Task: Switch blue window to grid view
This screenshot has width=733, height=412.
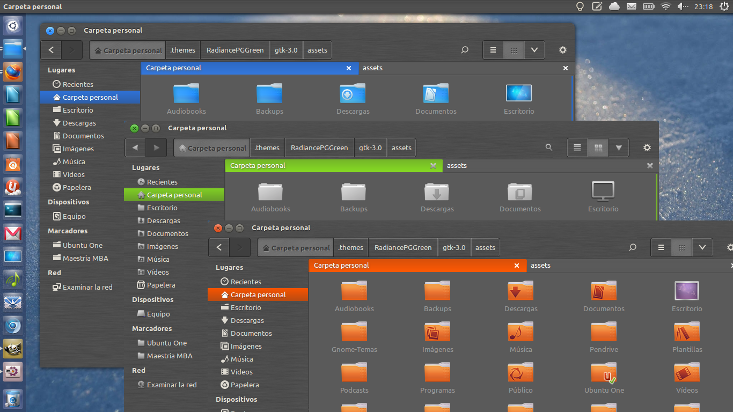Action: point(514,50)
